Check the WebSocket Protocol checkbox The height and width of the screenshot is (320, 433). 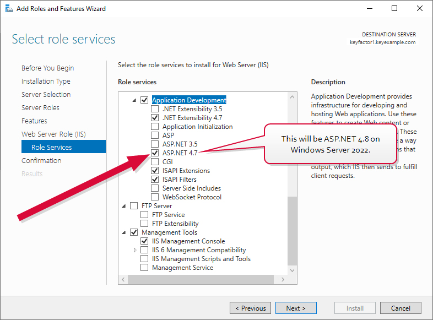point(155,197)
